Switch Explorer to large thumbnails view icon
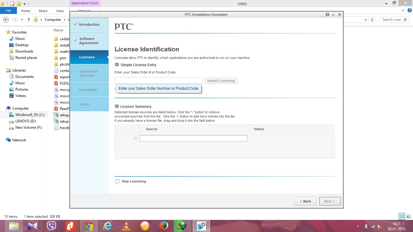 (x=408, y=216)
